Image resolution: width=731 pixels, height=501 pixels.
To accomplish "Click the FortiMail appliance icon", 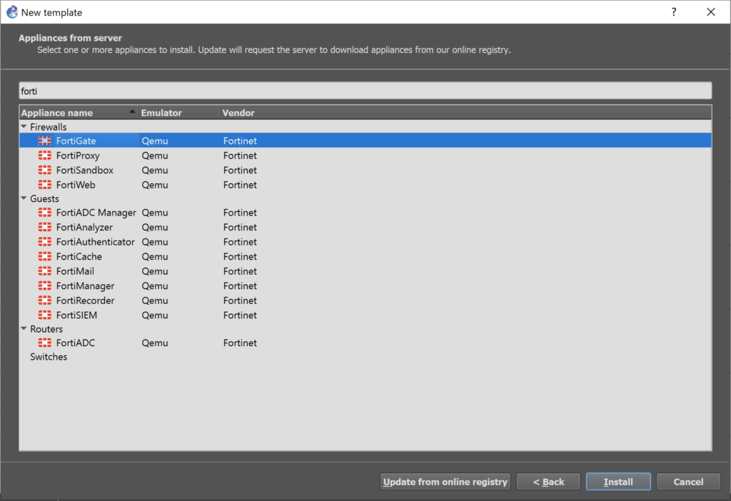I will coord(46,270).
